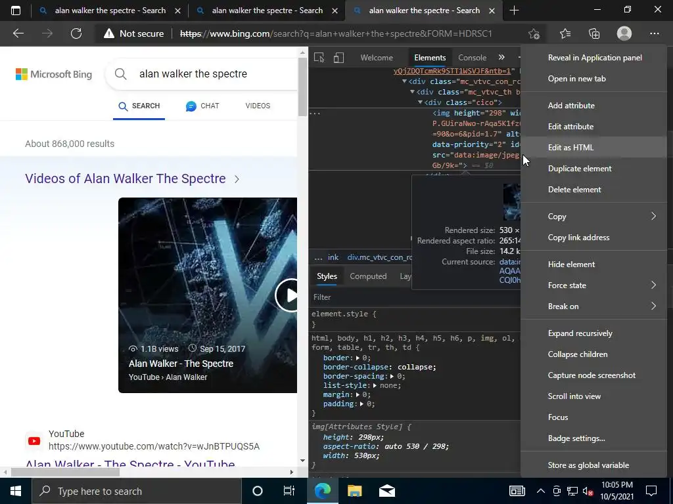This screenshot has width=673, height=504.
Task: Open the notification center icon
Action: pos(651,491)
